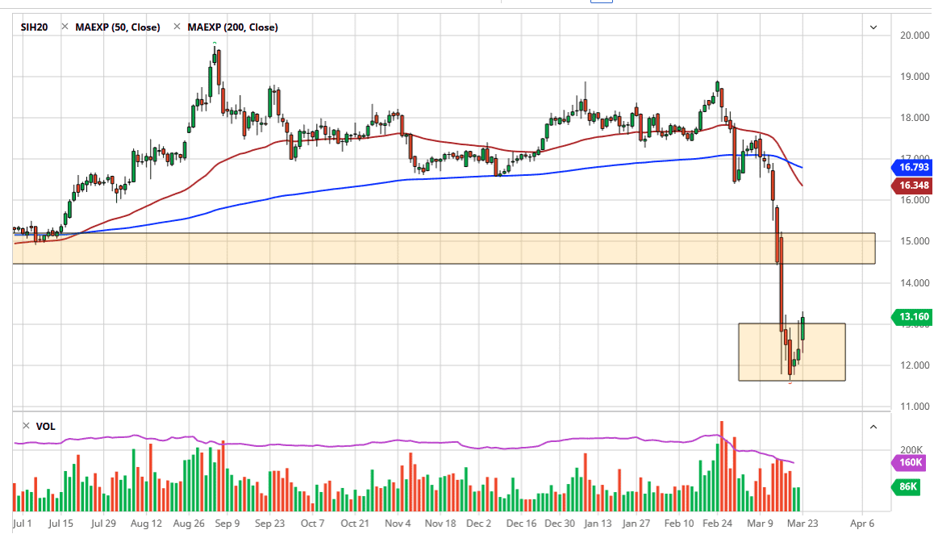Open MAEXP (200, Close) indicator settings

point(232,27)
